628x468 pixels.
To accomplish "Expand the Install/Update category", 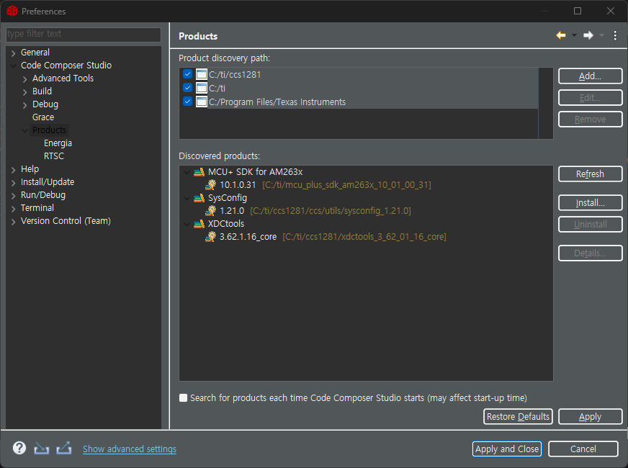I will tap(13, 183).
